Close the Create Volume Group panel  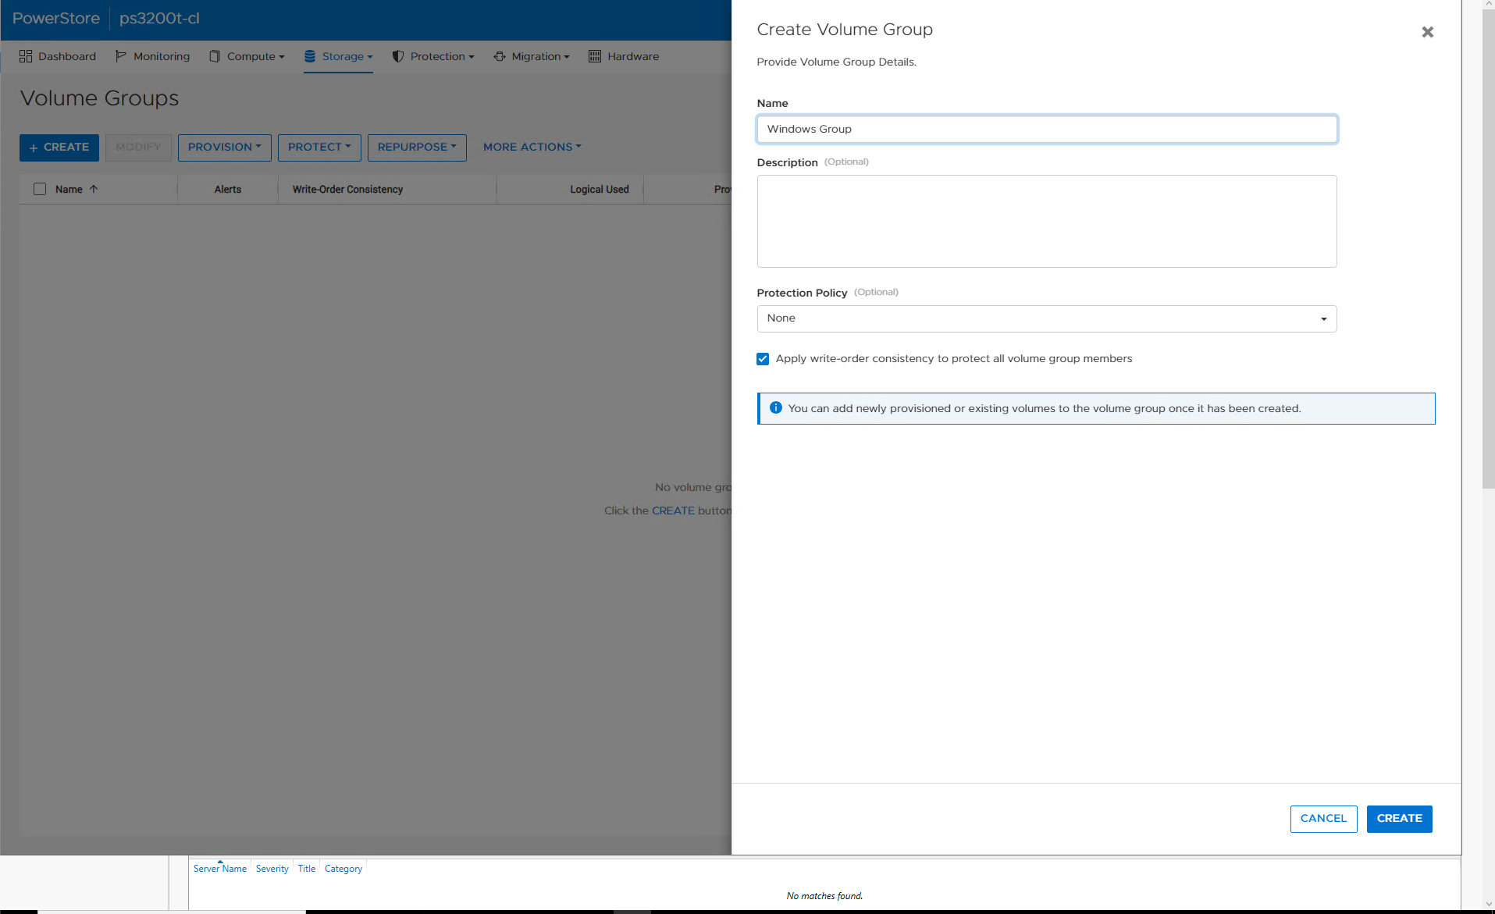[1428, 32]
